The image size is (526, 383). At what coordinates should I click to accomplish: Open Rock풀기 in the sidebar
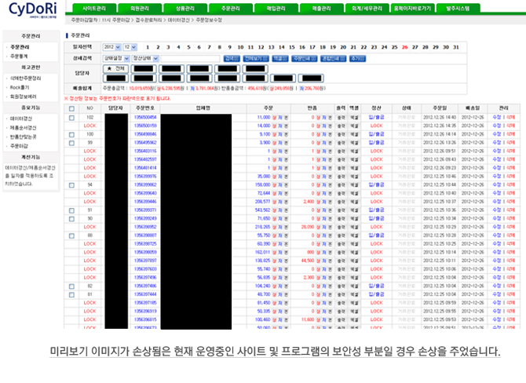(x=21, y=87)
